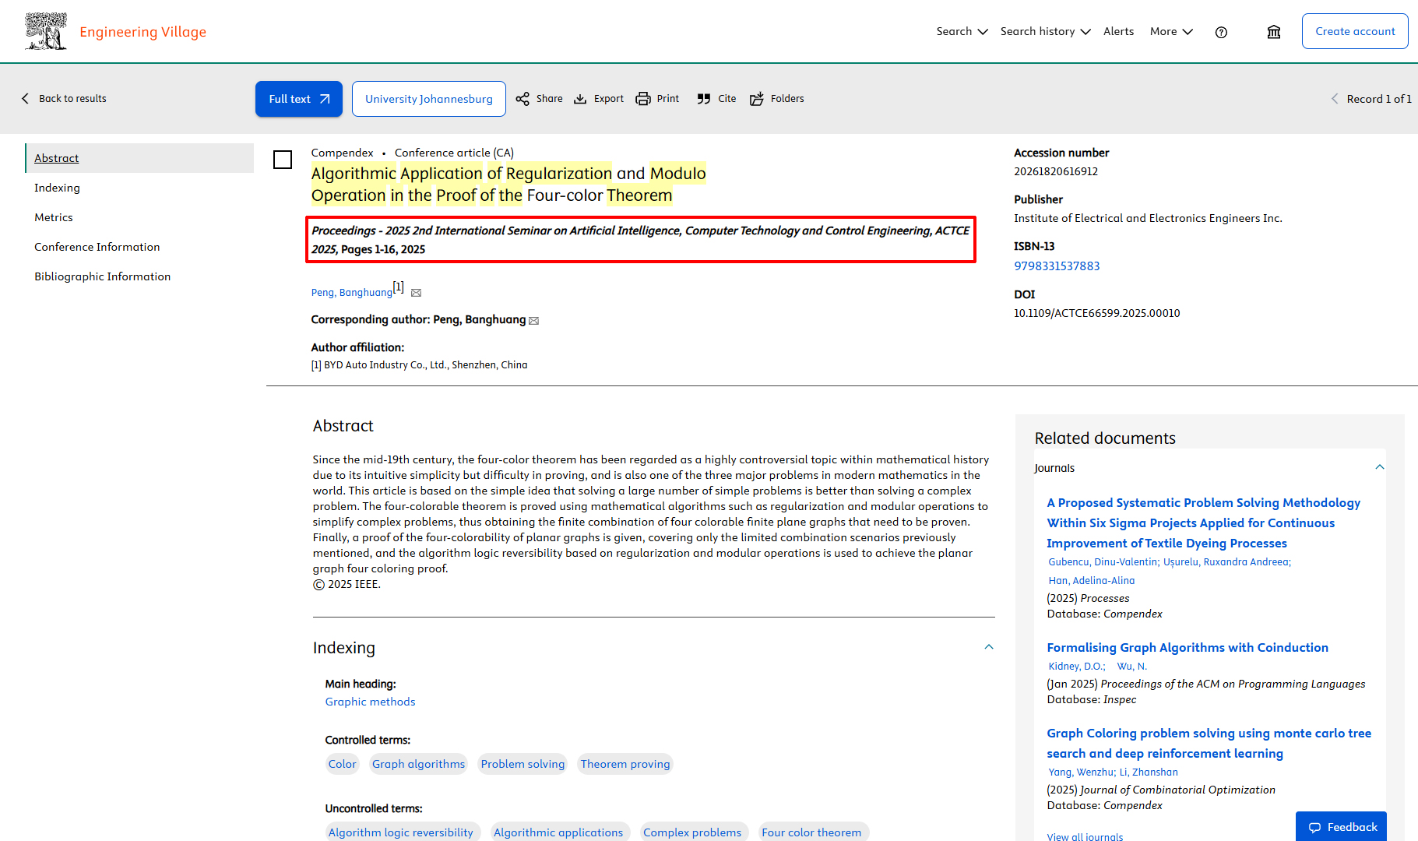
Task: Open the Peng, Banghuang author link
Action: (x=352, y=293)
